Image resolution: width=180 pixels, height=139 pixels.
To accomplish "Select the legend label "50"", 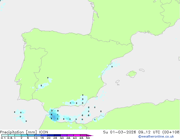I will pyautogui.click(x=88, y=138).
